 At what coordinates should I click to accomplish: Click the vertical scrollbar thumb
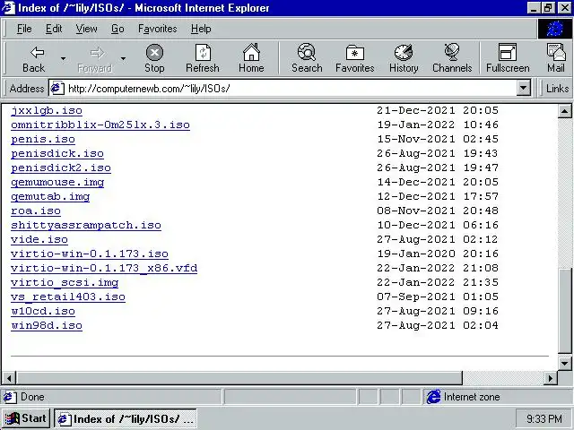pos(564,311)
